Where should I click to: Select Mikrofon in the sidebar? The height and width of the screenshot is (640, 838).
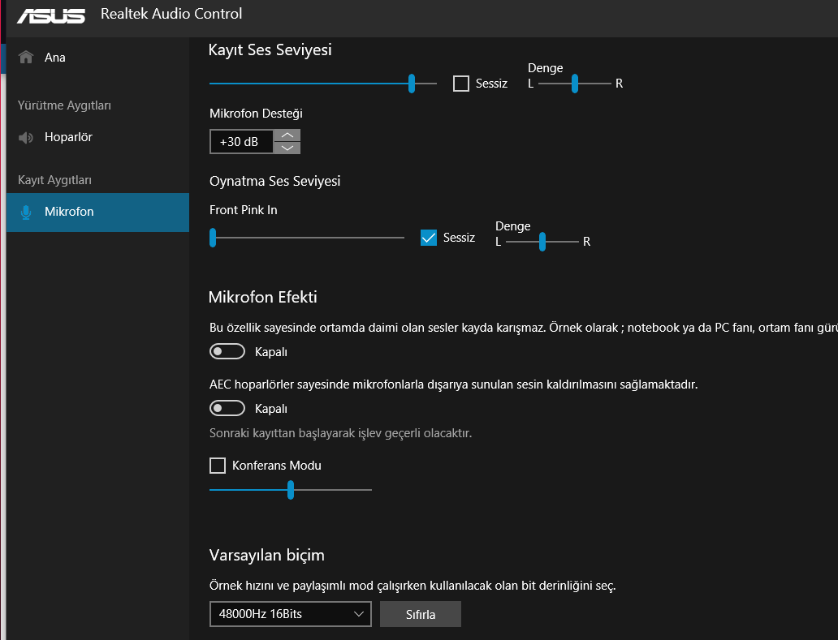coord(69,212)
